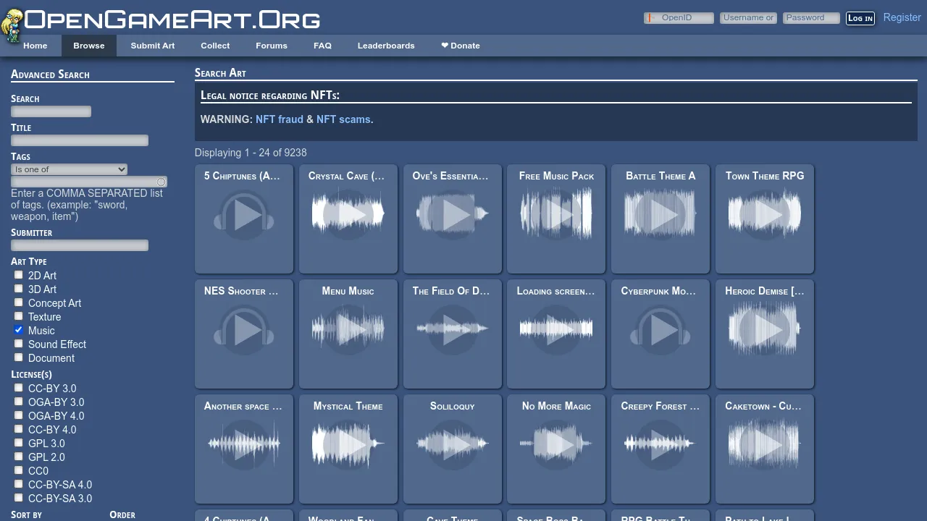Enable the Sound Effect filter
Viewport: 927px width, 521px height.
(18, 343)
